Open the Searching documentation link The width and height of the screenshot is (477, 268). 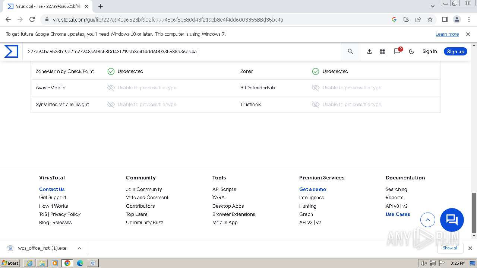(x=396, y=189)
